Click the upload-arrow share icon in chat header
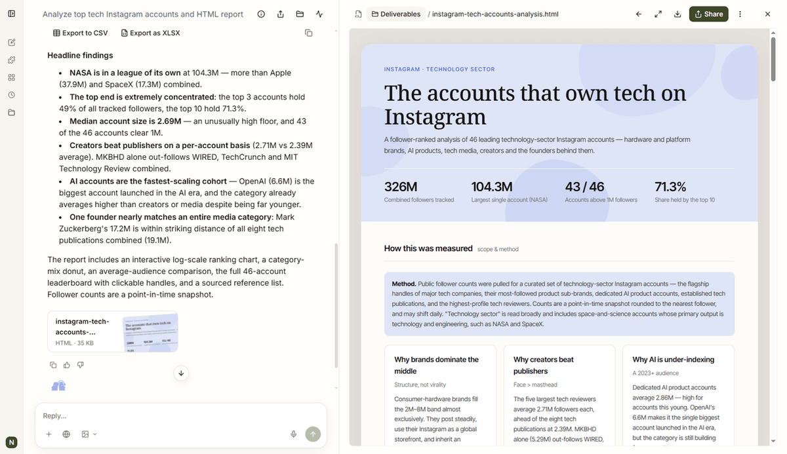This screenshot has width=787, height=454. (x=281, y=14)
